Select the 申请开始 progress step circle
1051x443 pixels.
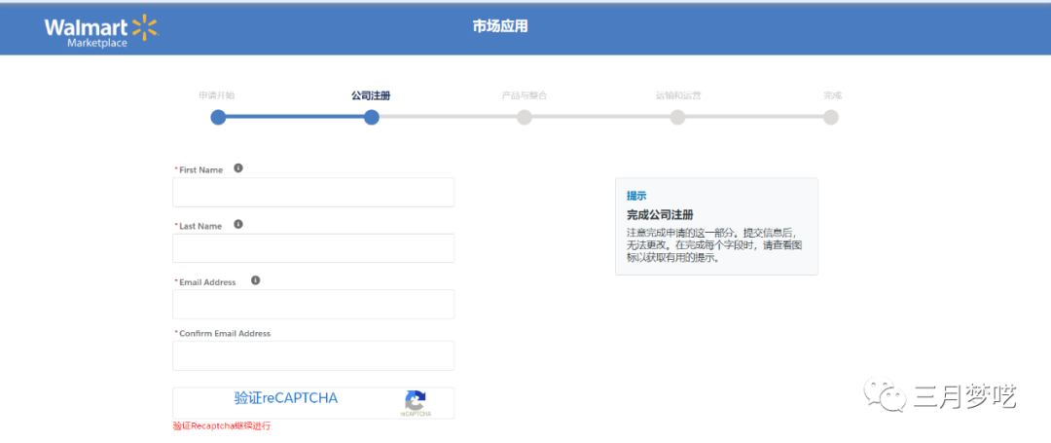coord(218,118)
